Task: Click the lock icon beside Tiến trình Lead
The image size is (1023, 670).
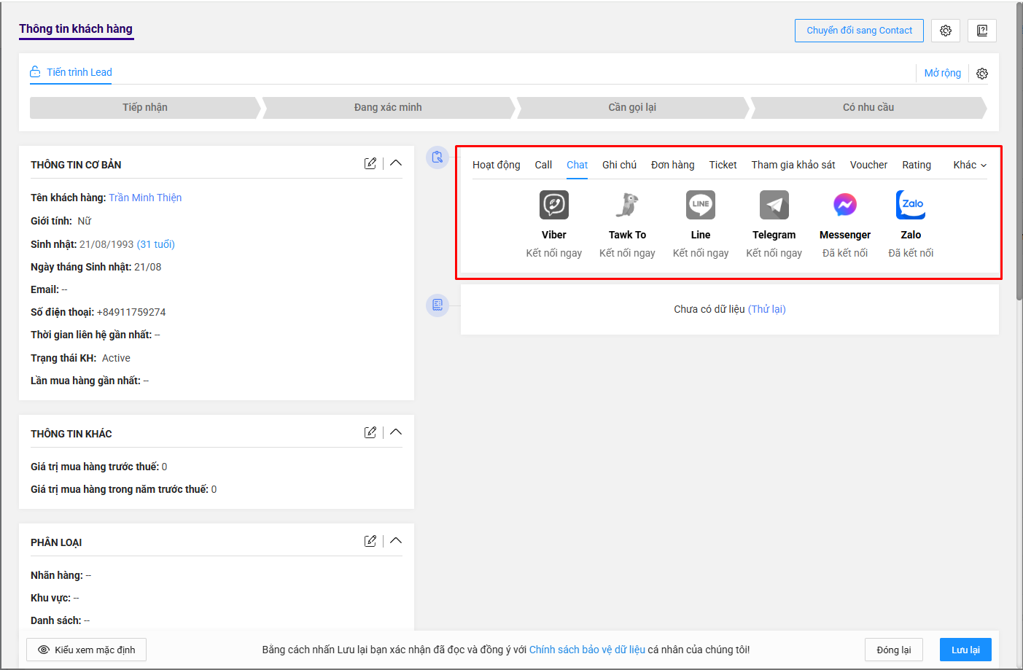Action: coord(35,71)
